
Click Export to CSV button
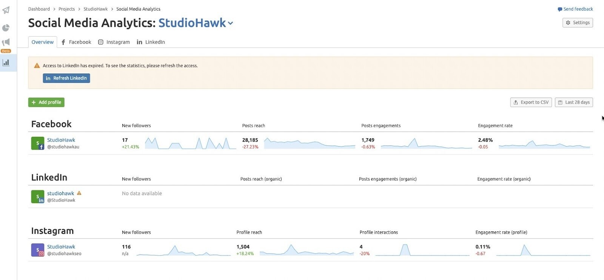coord(531,102)
